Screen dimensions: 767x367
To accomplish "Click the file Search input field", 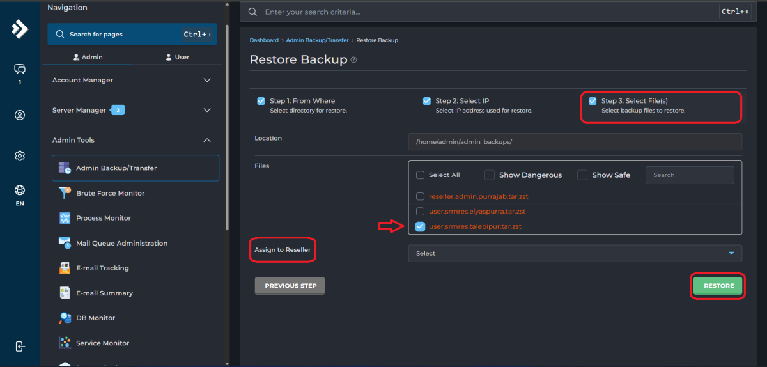I will (x=690, y=175).
